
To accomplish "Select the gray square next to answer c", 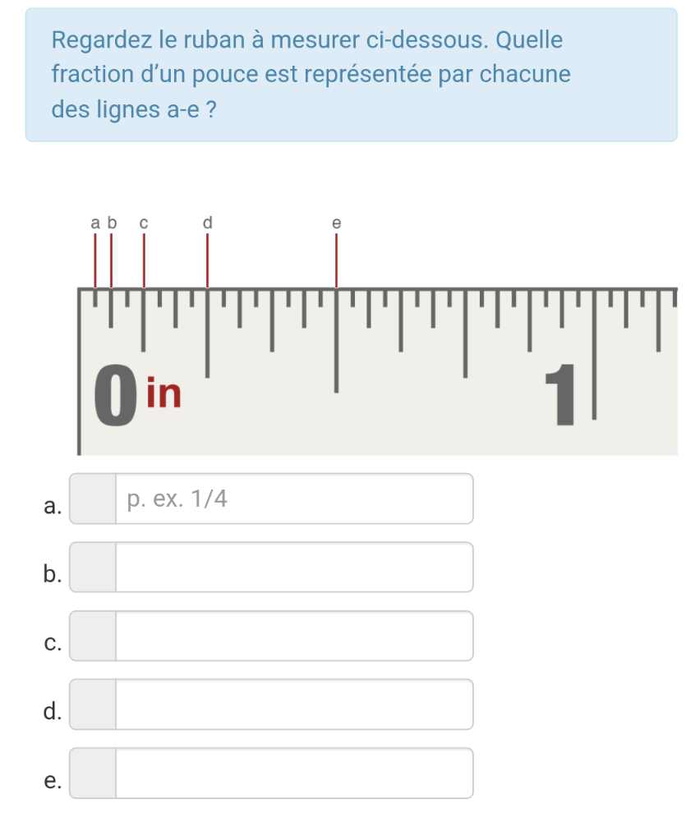I will [93, 636].
